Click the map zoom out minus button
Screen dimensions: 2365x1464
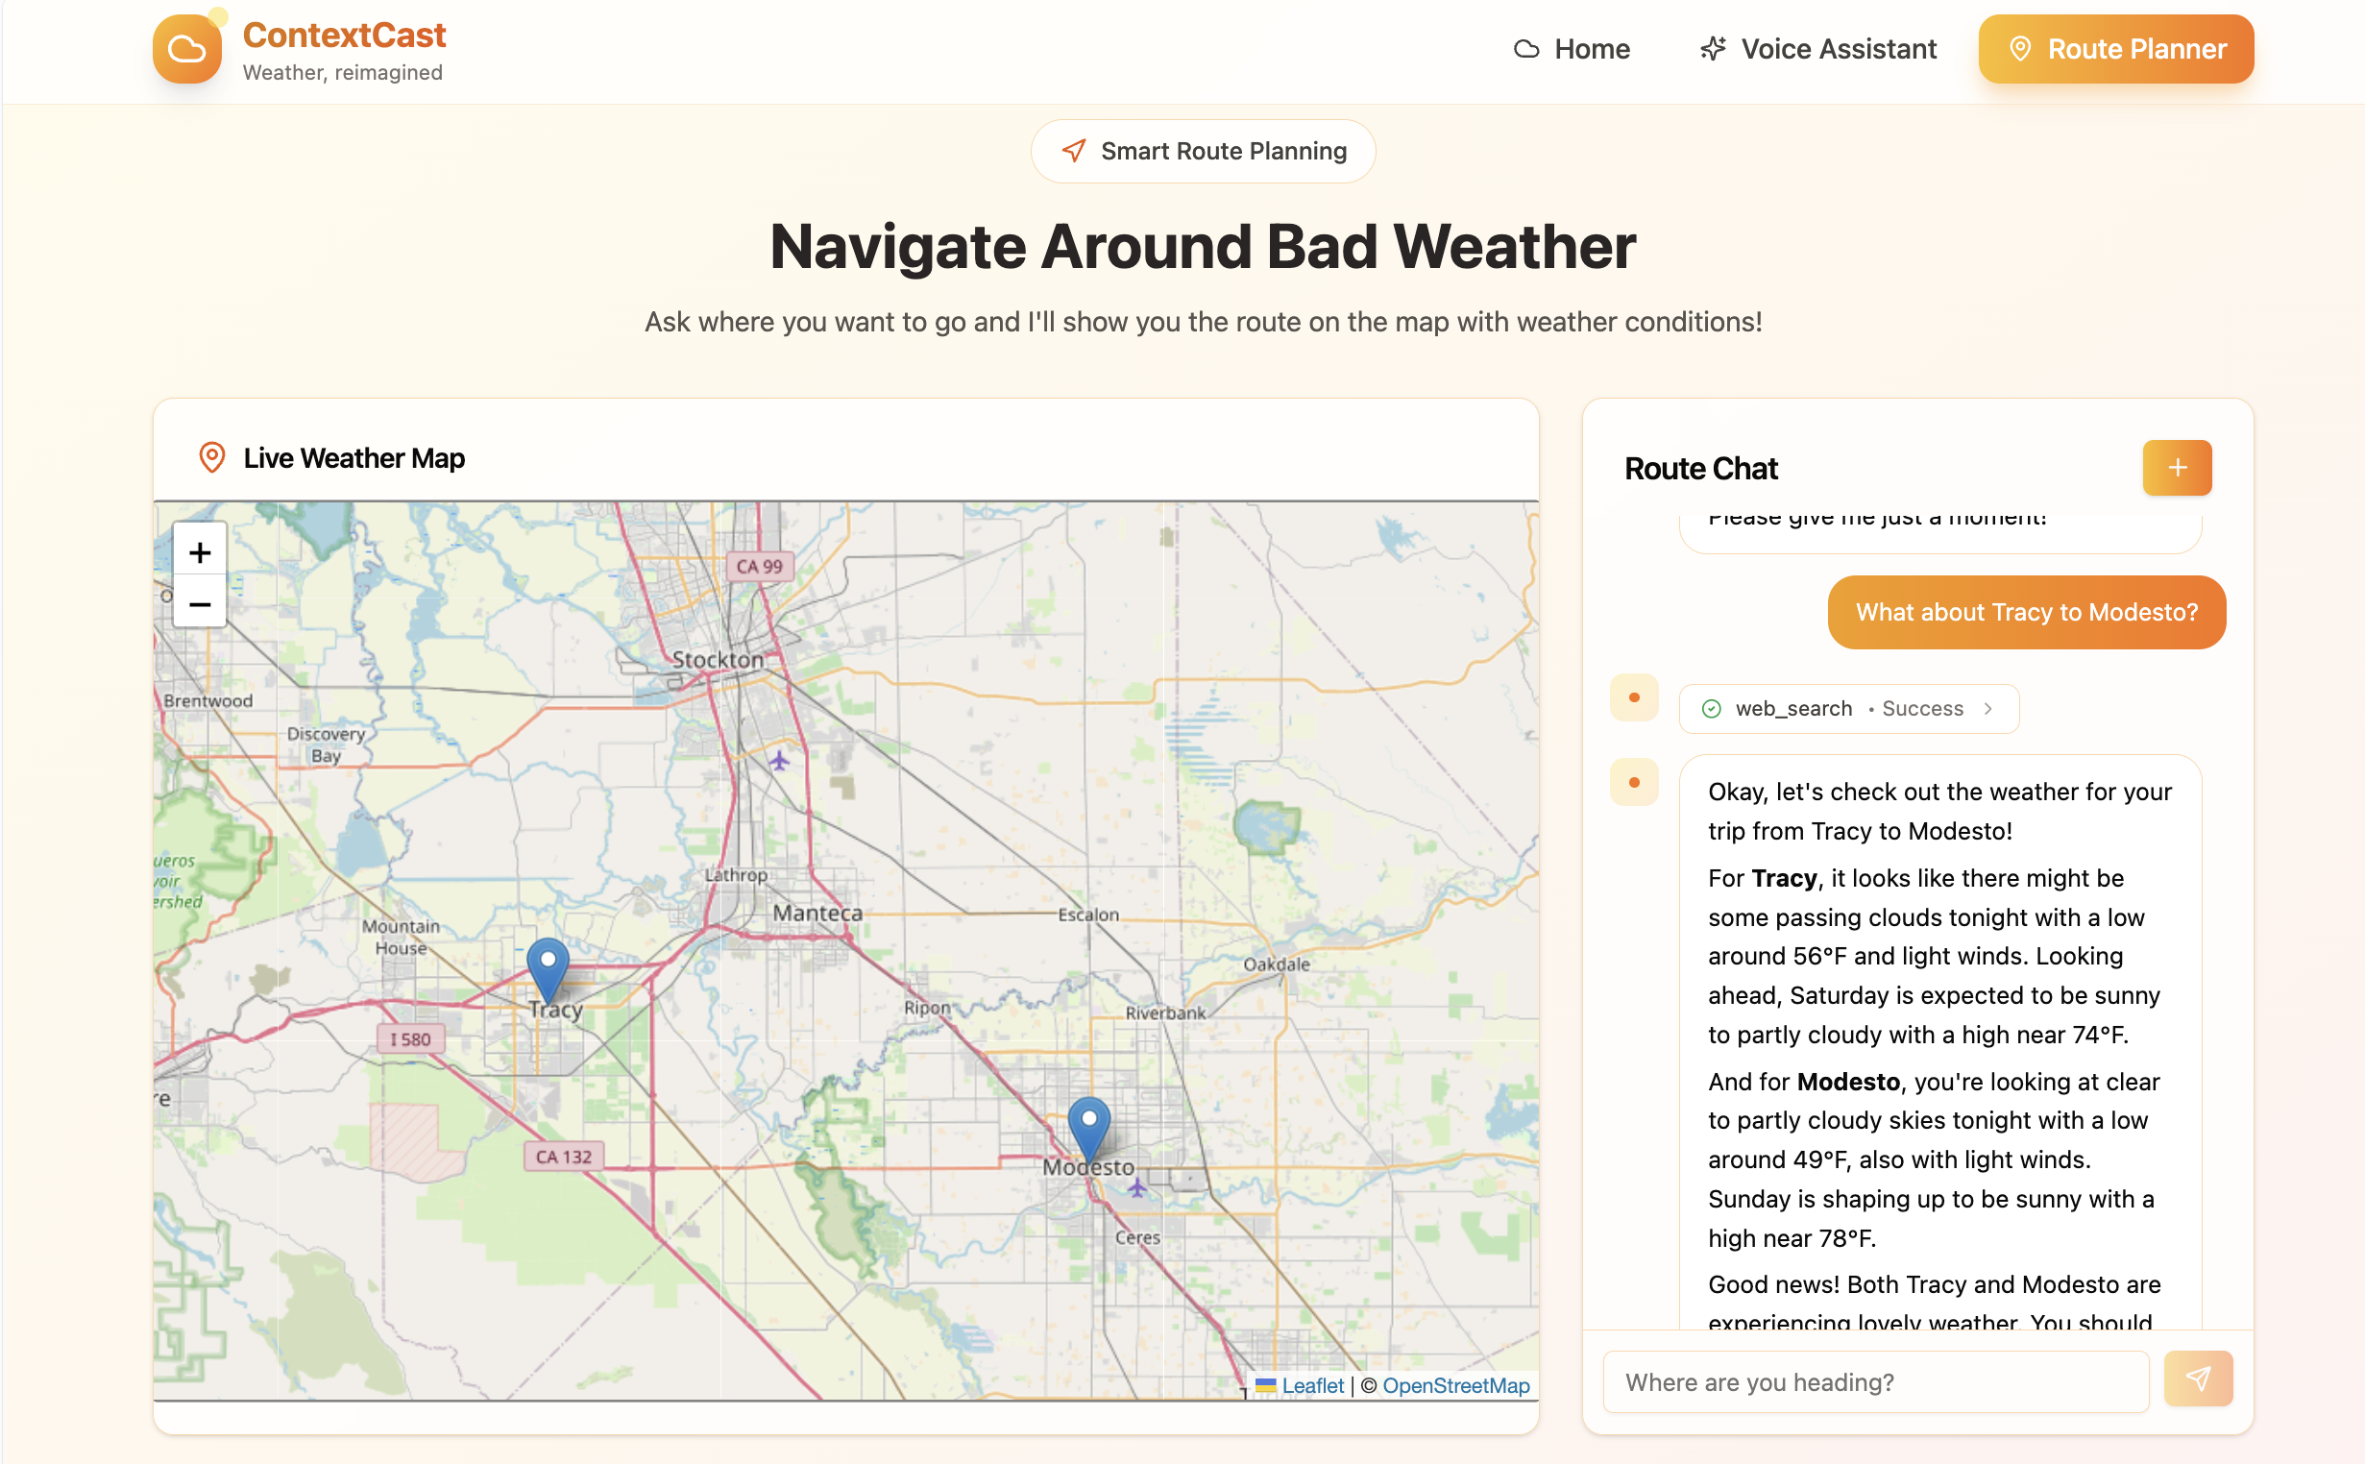[200, 604]
